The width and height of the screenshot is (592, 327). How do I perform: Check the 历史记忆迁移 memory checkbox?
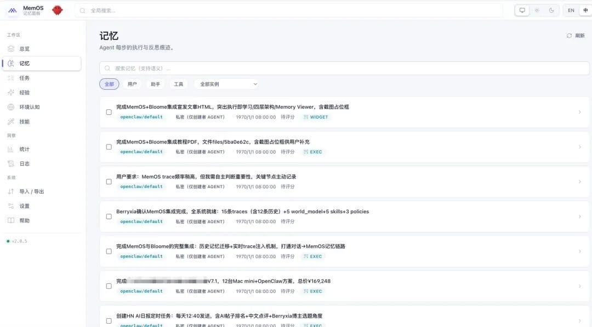point(109,252)
